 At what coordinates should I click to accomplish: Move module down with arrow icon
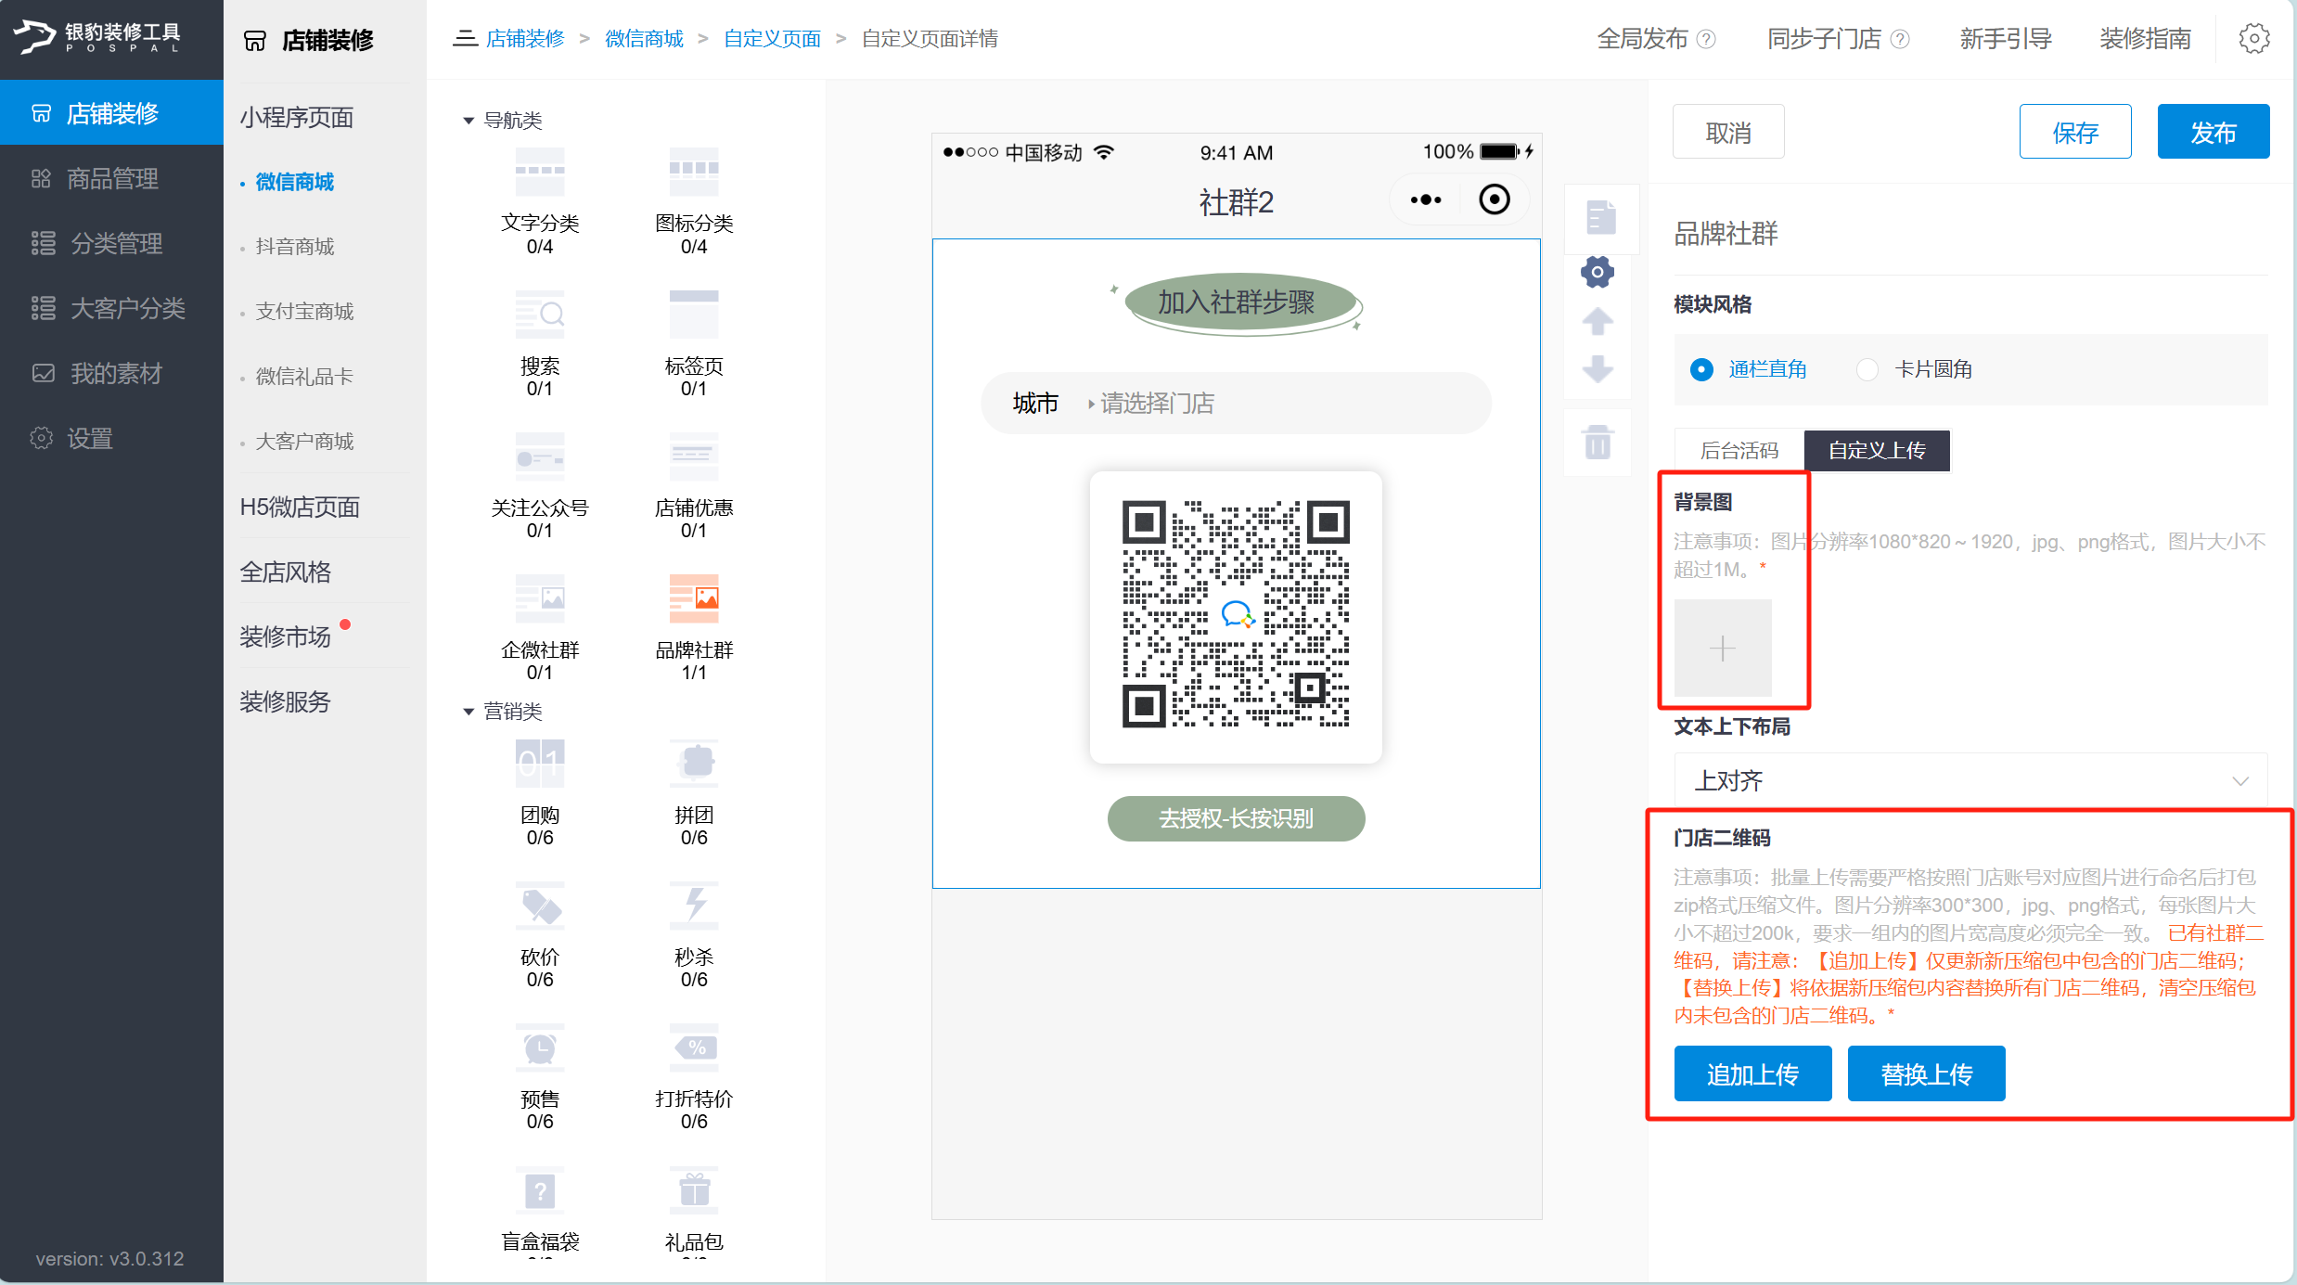tap(1598, 368)
